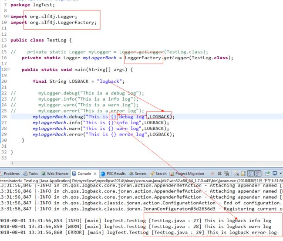Click the Display Selected Console monitor icon

pos(275,173)
